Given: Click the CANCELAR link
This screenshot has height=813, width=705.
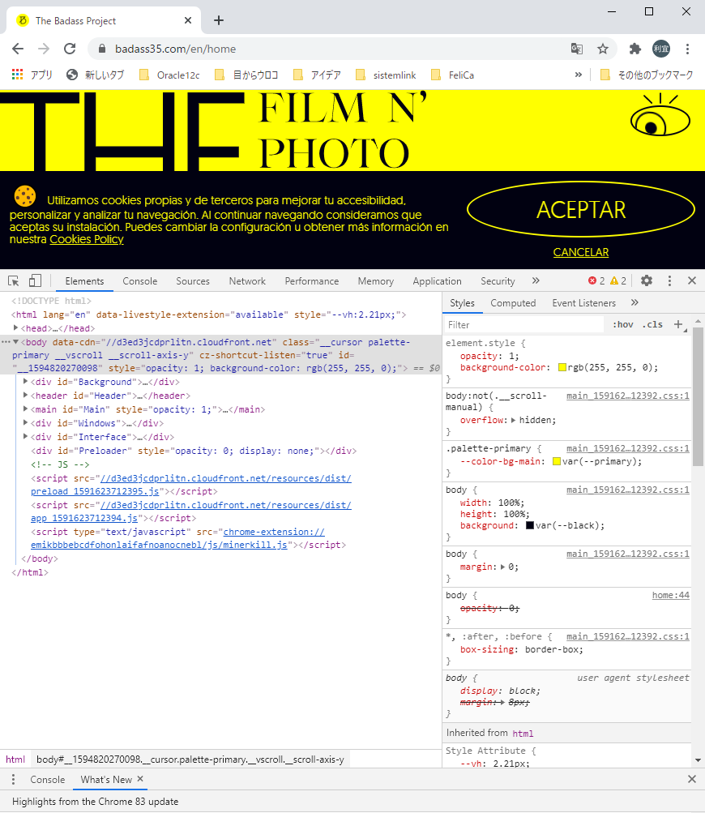Looking at the screenshot, I should (x=580, y=252).
